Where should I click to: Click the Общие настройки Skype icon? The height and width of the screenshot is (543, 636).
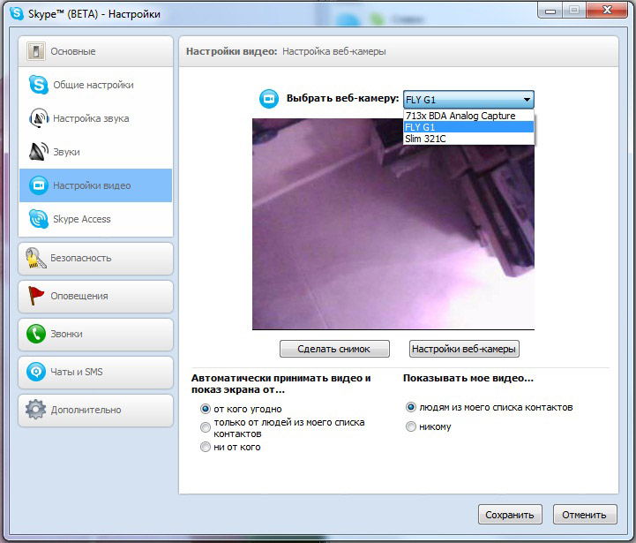[x=39, y=85]
